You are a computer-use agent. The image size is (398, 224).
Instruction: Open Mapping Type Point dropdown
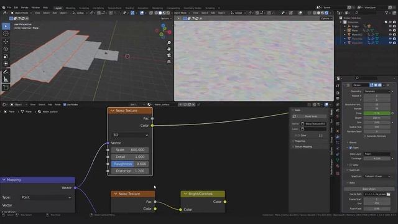[x=46, y=197]
